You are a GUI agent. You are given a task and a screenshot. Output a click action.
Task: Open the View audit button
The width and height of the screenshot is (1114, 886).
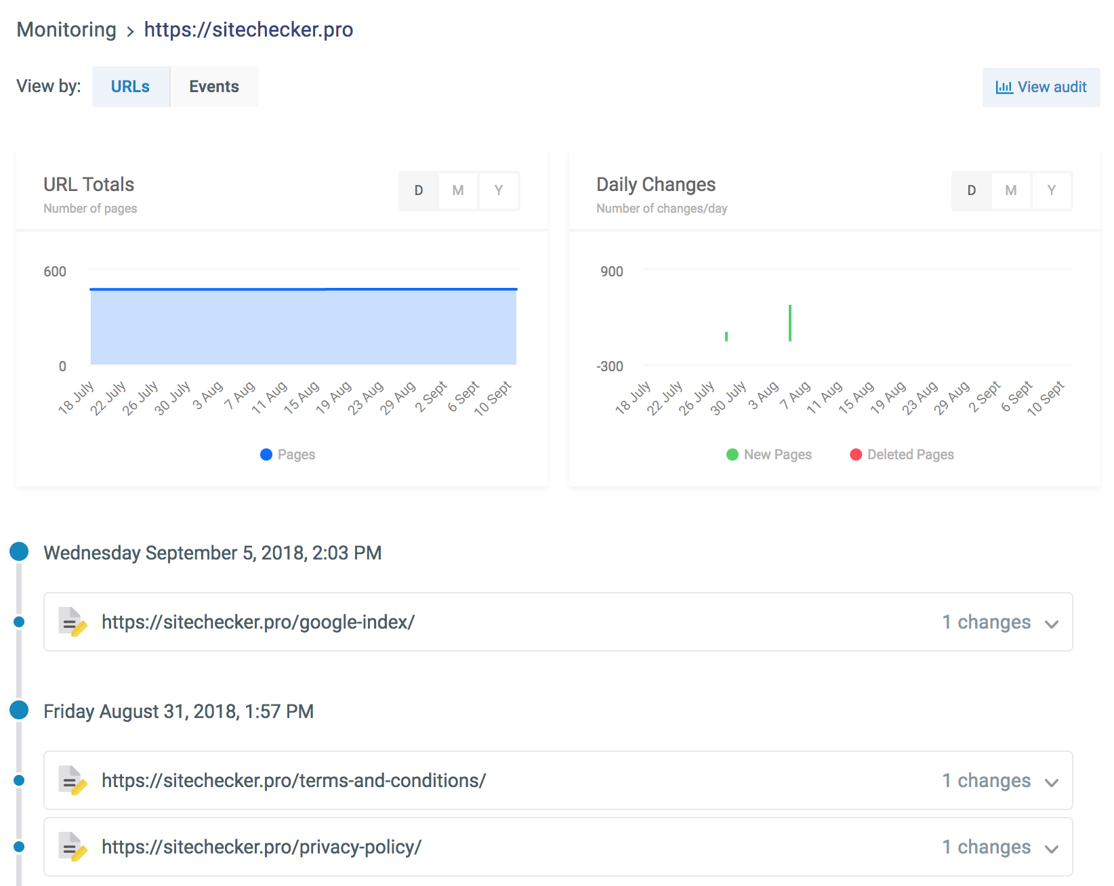[1041, 87]
